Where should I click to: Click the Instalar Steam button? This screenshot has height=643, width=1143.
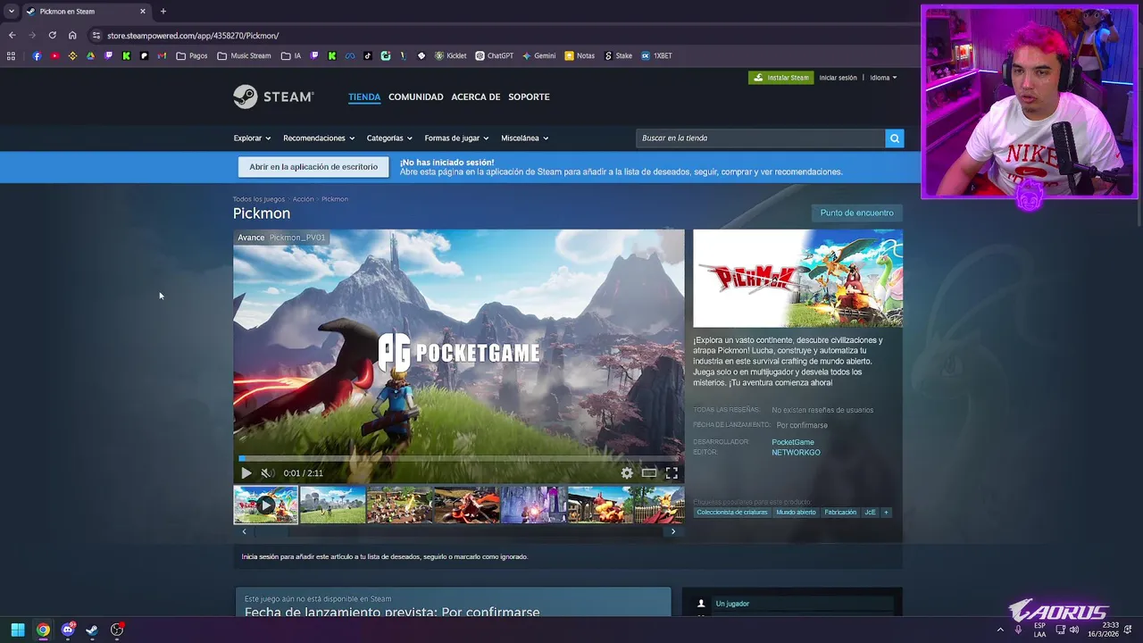[x=781, y=78]
